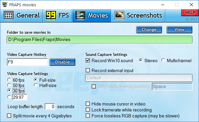199x122 pixels.
Task: Click the Change folder button
Action: (149, 30)
